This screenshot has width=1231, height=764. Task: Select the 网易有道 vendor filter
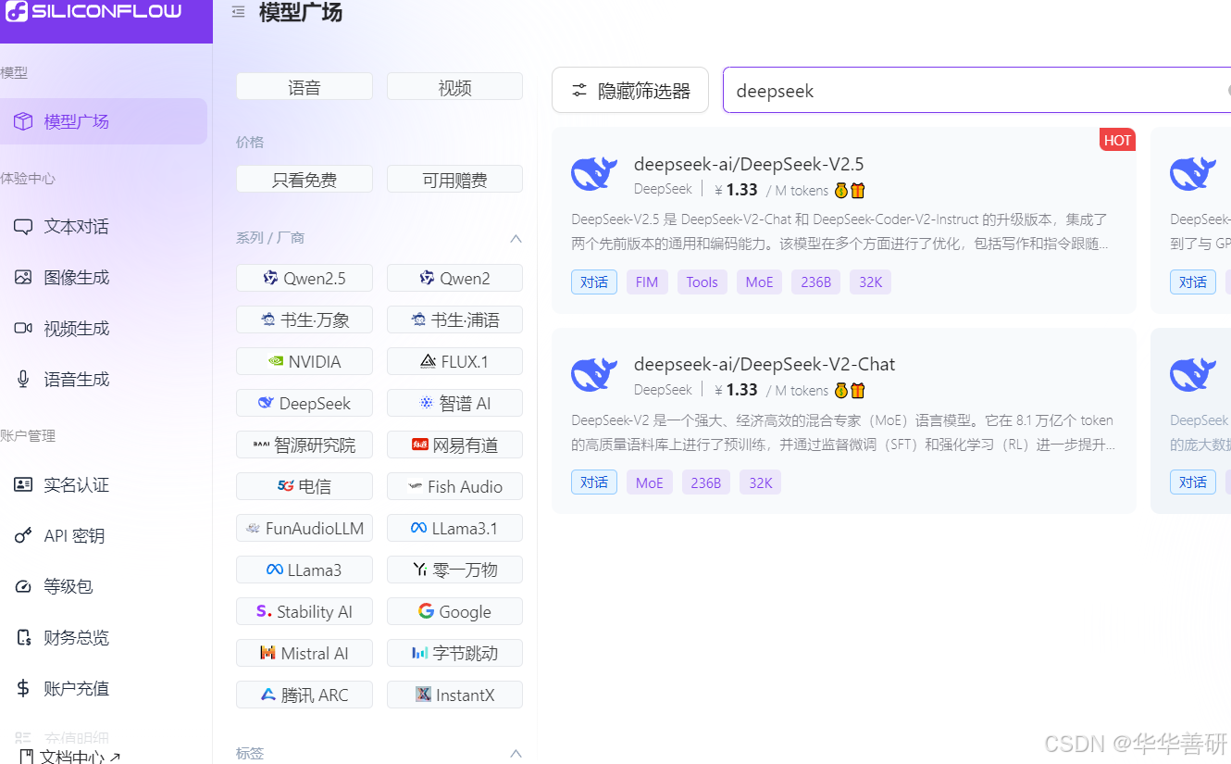point(454,445)
